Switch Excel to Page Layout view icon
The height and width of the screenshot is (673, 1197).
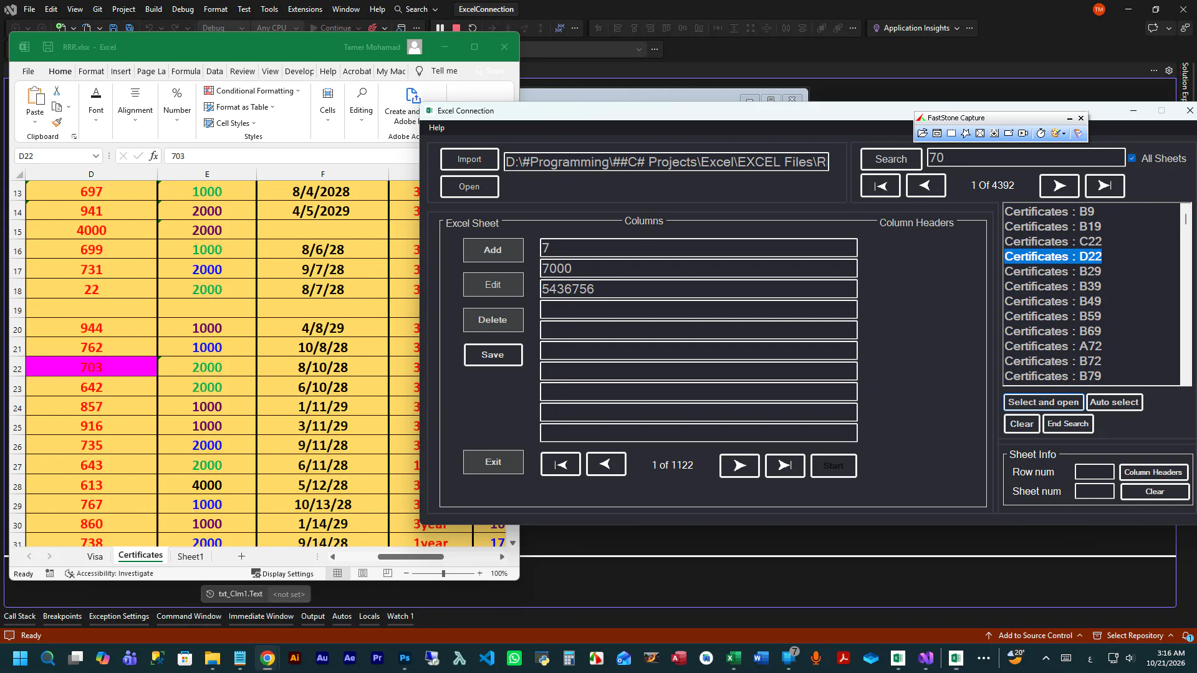click(x=363, y=573)
